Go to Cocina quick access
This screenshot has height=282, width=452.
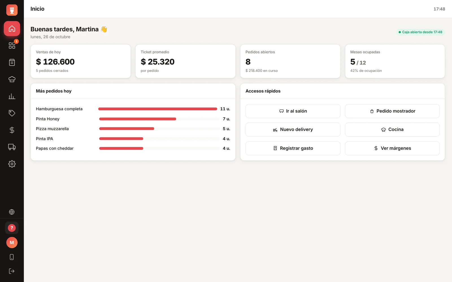click(x=392, y=129)
